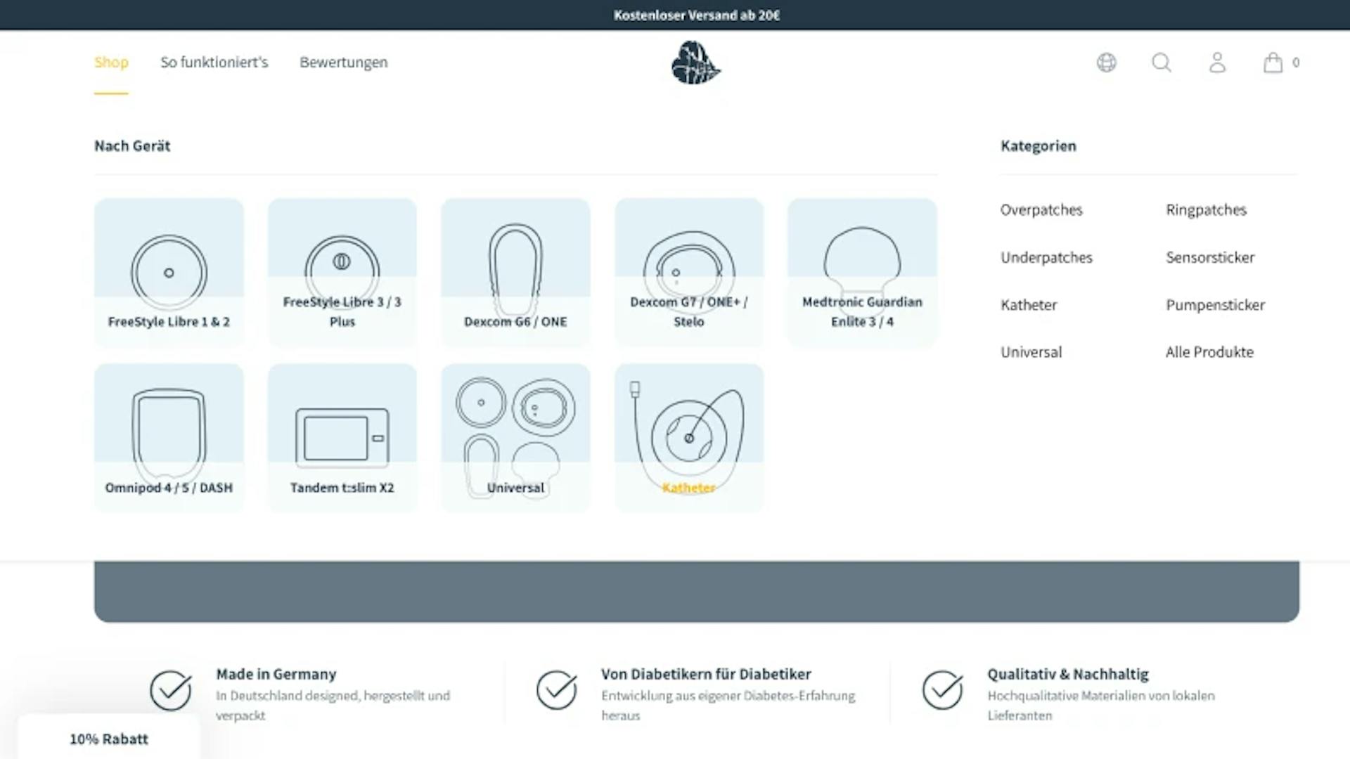The width and height of the screenshot is (1350, 759).
Task: Select Medtronic Guardian Enlite 3 / 4 tile
Action: tap(862, 273)
